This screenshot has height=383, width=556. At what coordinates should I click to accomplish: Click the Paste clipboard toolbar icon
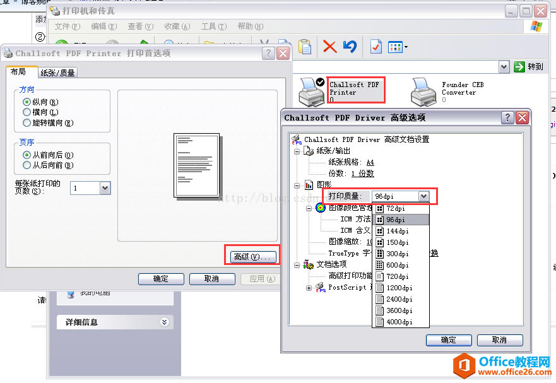coord(305,47)
